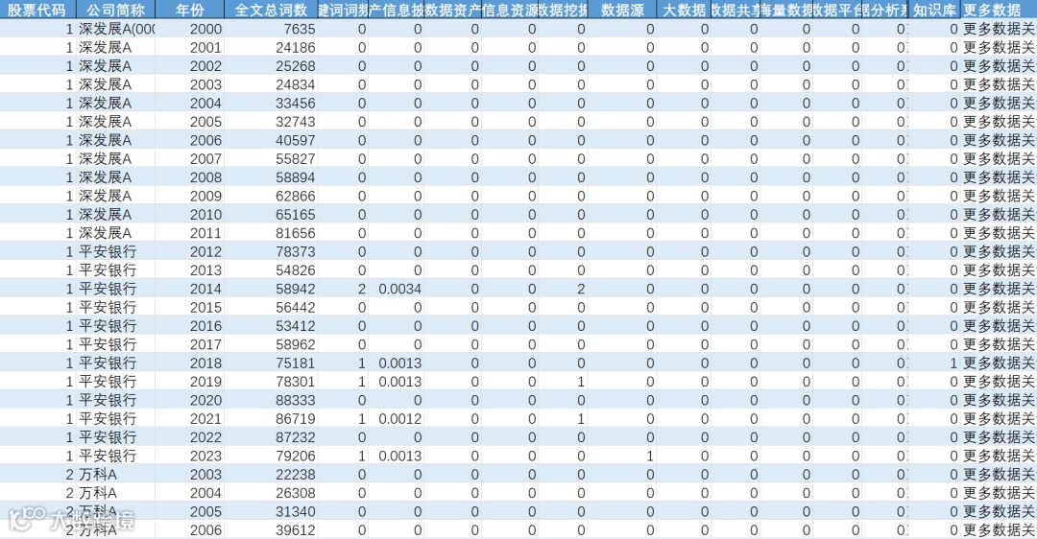Click the 大数据 column header
This screenshot has height=539, width=1037.
coord(684,10)
